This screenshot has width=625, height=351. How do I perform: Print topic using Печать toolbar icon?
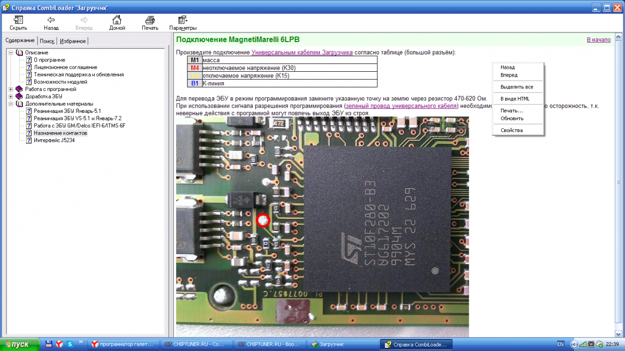point(150,23)
